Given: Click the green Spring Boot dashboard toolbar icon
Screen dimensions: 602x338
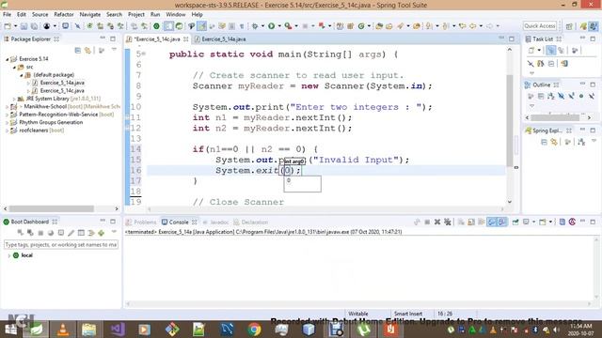Looking at the screenshot, I should (x=156, y=26).
